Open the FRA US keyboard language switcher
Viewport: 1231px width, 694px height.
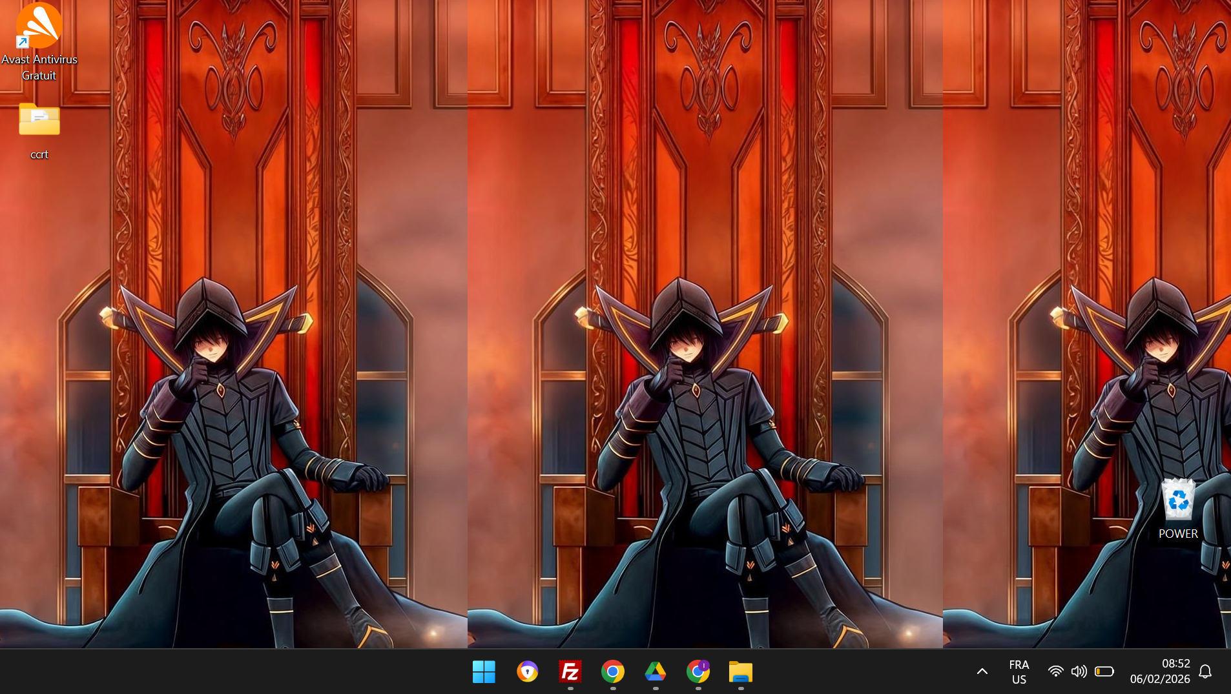click(1019, 672)
